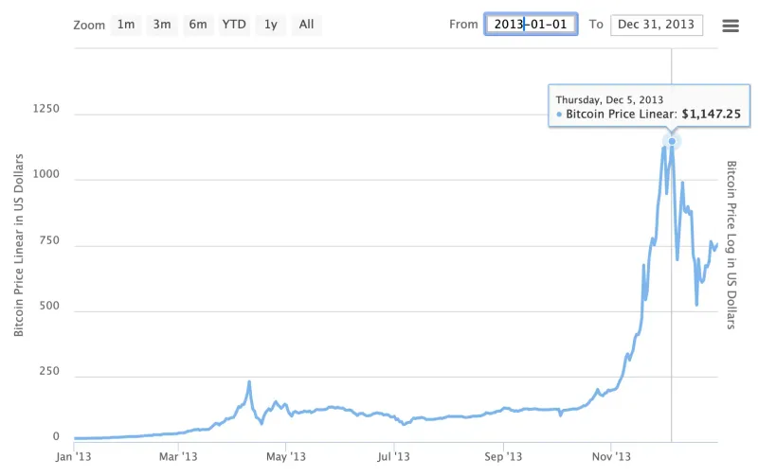Screen dimensions: 758x476
Task: Click the Jul '13 x-axis label
Action: 393,457
